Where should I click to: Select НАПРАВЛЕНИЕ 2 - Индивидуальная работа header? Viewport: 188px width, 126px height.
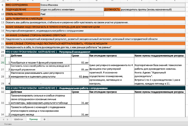click(x=95, y=88)
